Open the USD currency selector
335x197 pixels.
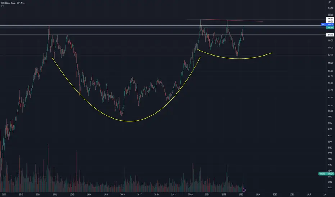[329, 3]
